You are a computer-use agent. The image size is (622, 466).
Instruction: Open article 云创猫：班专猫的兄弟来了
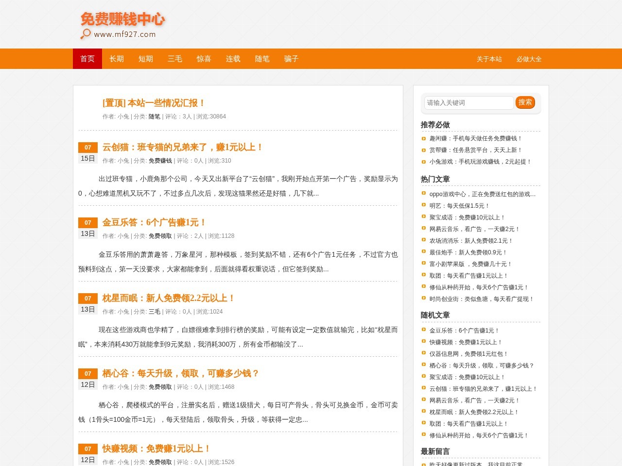(183, 147)
